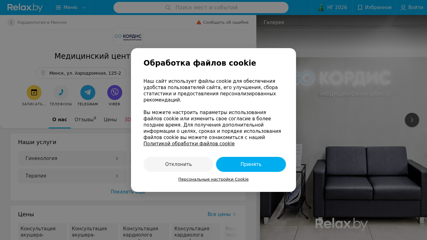Open the Viber contact icon
427x240 pixels.
tap(115, 92)
